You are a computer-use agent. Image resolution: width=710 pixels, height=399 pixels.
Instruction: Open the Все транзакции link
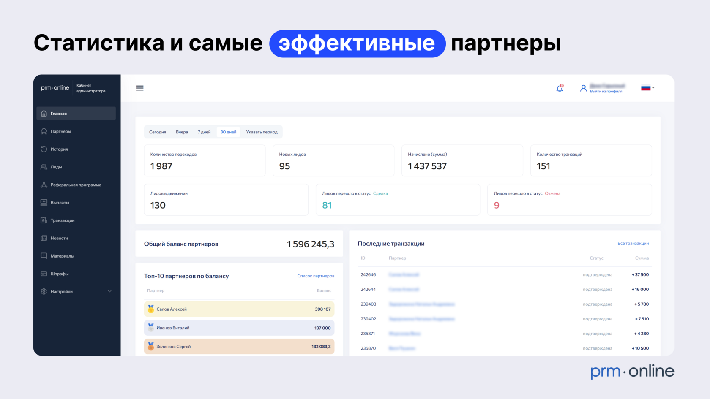point(633,243)
